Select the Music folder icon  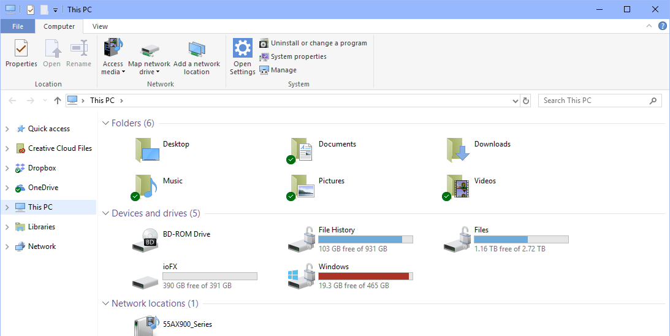[x=143, y=187]
